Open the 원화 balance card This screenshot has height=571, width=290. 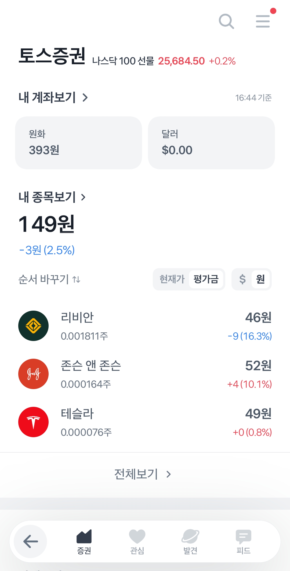78,143
